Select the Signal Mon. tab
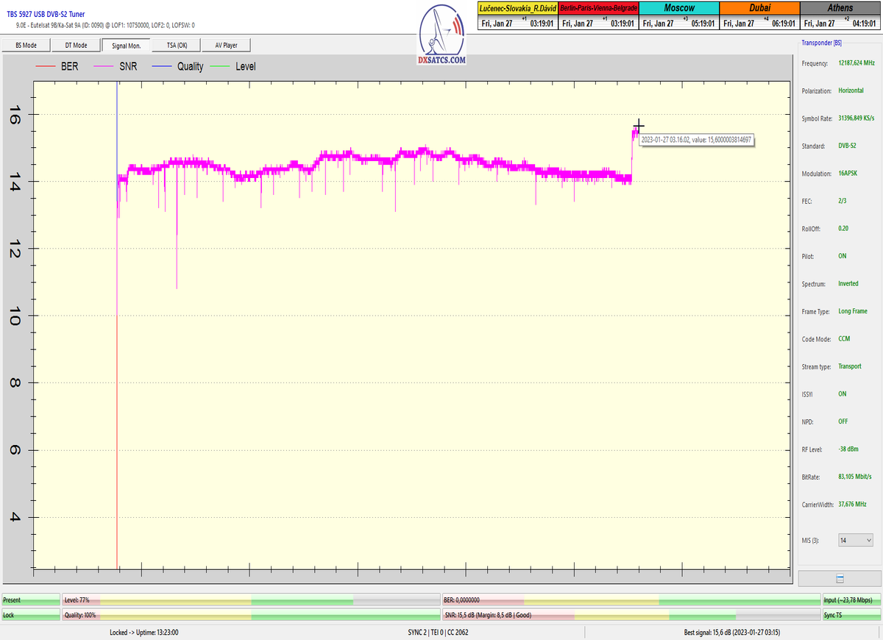Screen dimensions: 883x640 coord(126,45)
